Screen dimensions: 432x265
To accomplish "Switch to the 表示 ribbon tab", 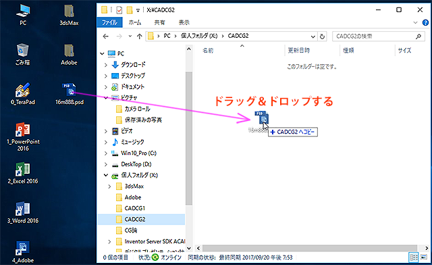I will coord(184,22).
